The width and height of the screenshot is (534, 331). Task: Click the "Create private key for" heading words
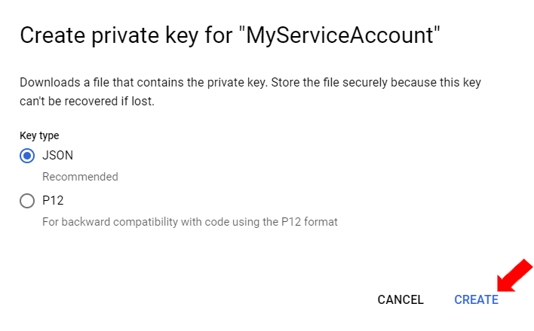[x=122, y=35]
